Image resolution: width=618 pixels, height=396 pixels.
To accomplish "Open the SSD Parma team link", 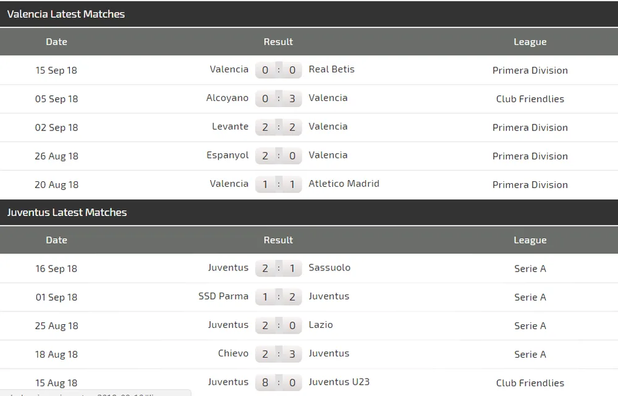I will tap(223, 296).
